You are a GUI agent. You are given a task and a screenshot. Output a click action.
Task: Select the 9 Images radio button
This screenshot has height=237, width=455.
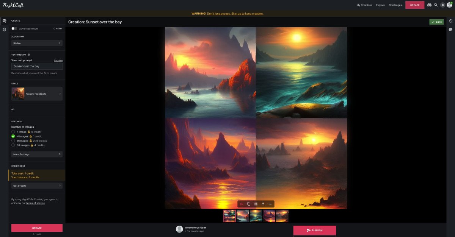pos(13,140)
